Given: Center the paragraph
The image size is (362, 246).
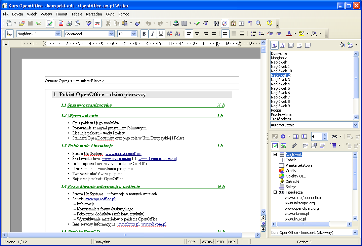Looking at the screenshot, I should pyautogui.click(x=197, y=34).
